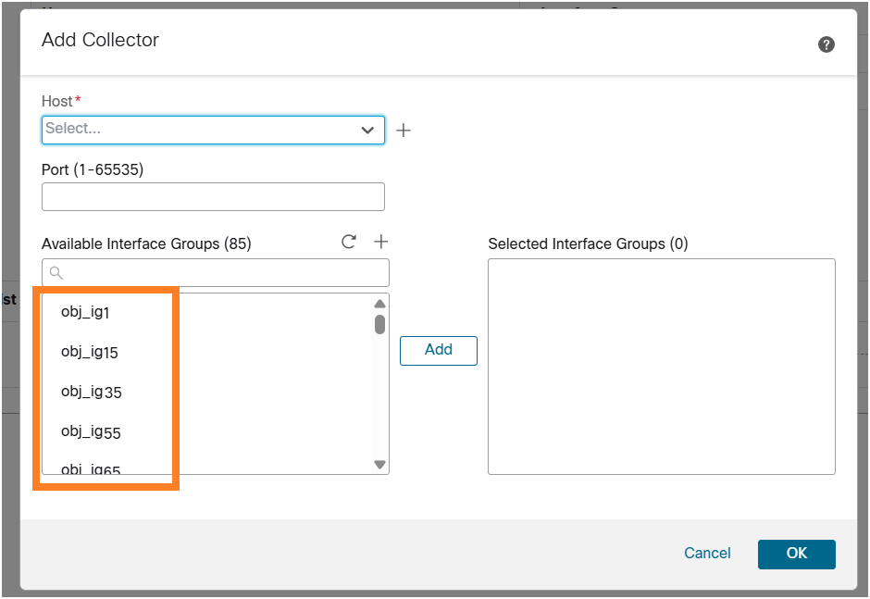Click the magnifier icon in the search field

[56, 272]
